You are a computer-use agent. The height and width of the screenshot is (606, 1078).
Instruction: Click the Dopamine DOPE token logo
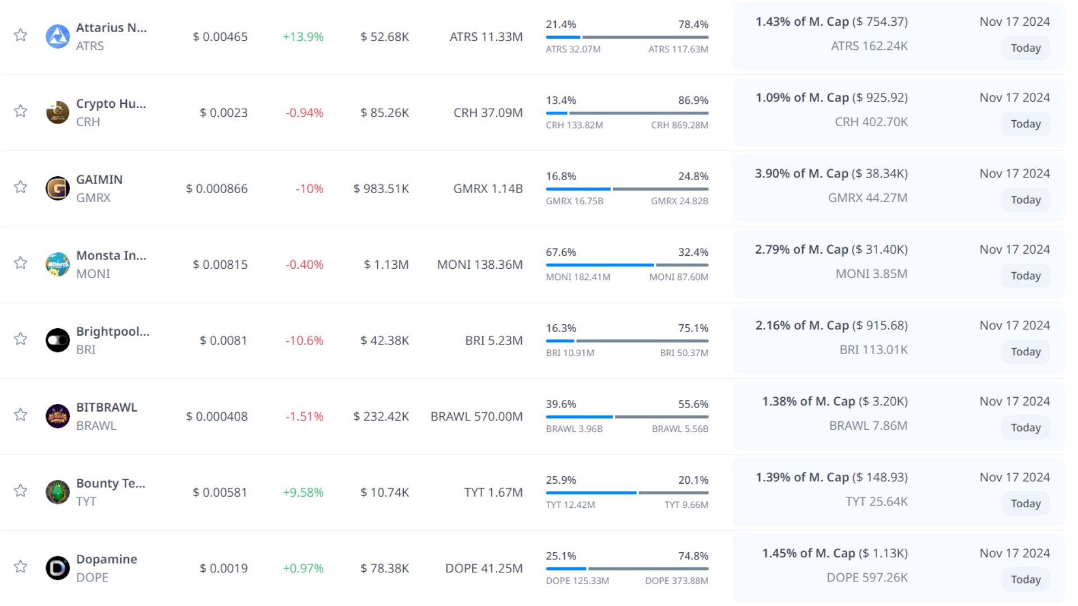pyautogui.click(x=57, y=568)
